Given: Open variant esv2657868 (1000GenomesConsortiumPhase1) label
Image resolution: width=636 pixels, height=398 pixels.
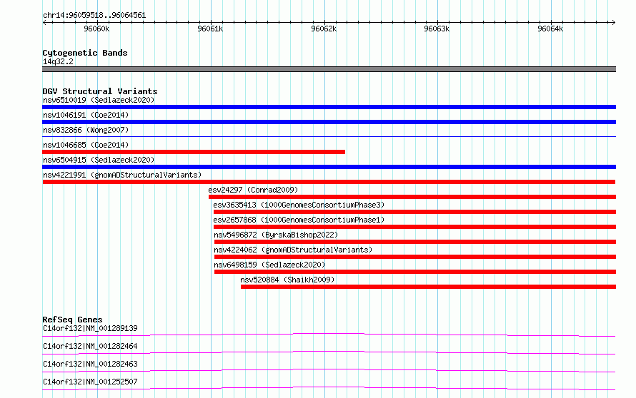Looking at the screenshot, I should click(299, 220).
